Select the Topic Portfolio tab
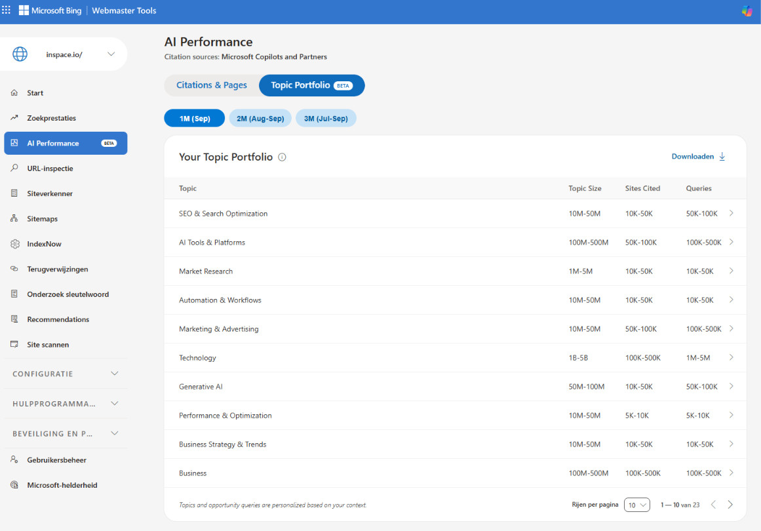Viewport: 761px width, 531px height. (311, 85)
